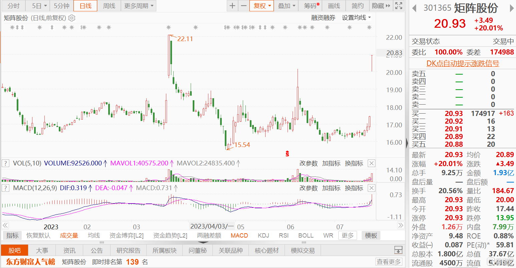Click 融资融券 label

[323, 18]
